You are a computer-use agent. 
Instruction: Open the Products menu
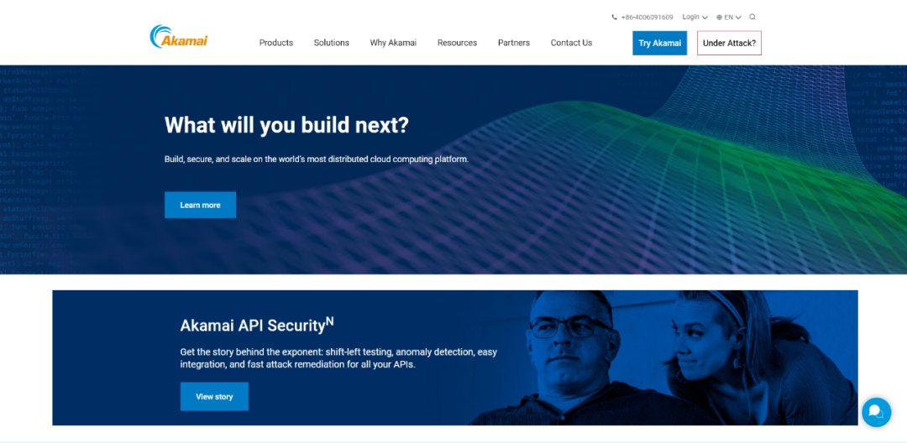275,43
